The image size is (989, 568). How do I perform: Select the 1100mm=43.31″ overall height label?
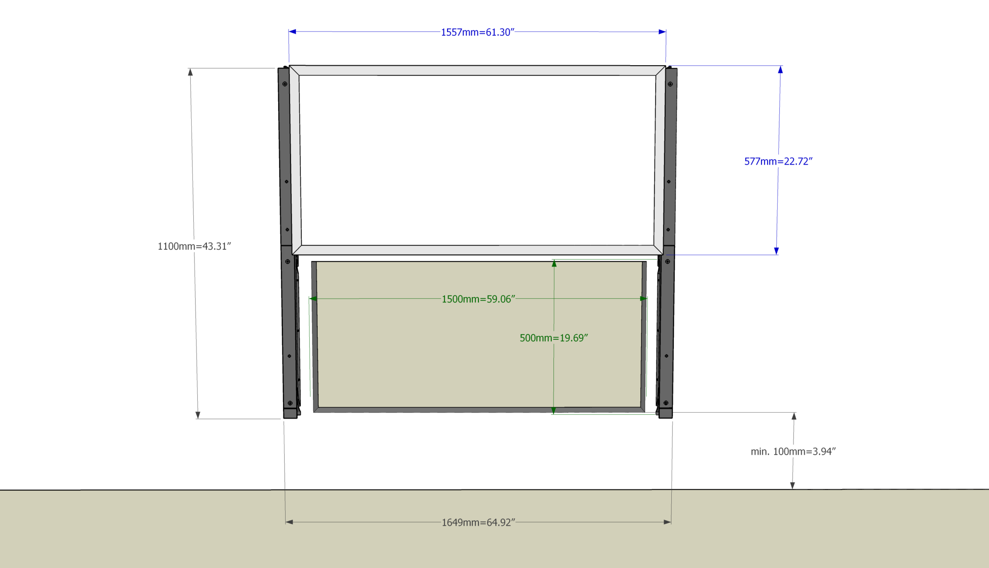194,246
